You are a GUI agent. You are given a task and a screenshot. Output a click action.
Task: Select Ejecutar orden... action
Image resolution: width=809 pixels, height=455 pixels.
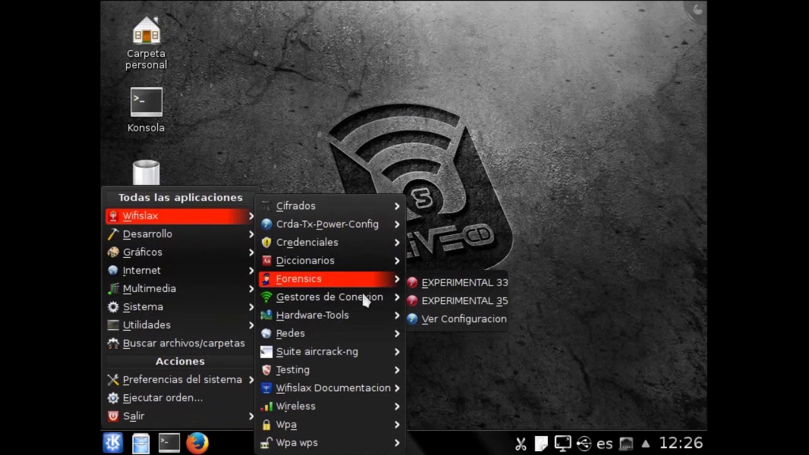[x=180, y=398]
